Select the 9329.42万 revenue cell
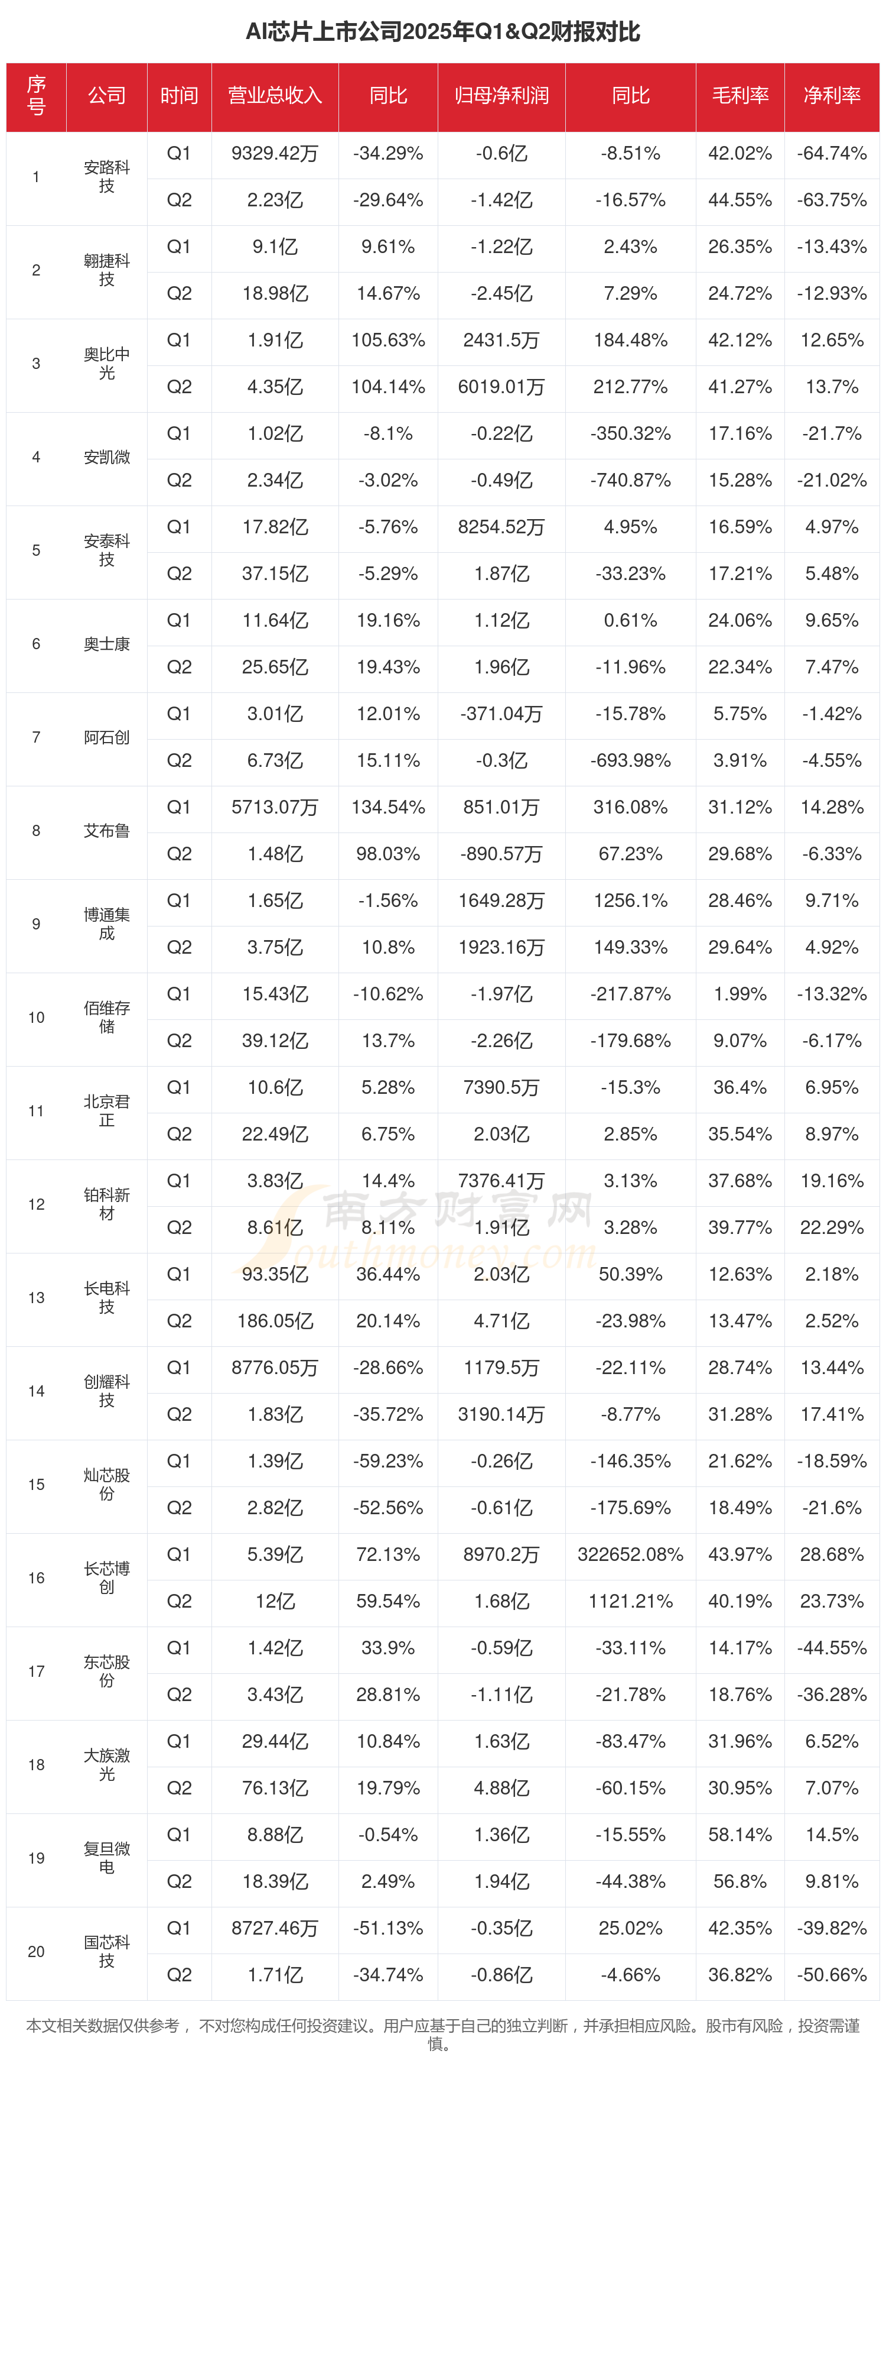 point(275,154)
